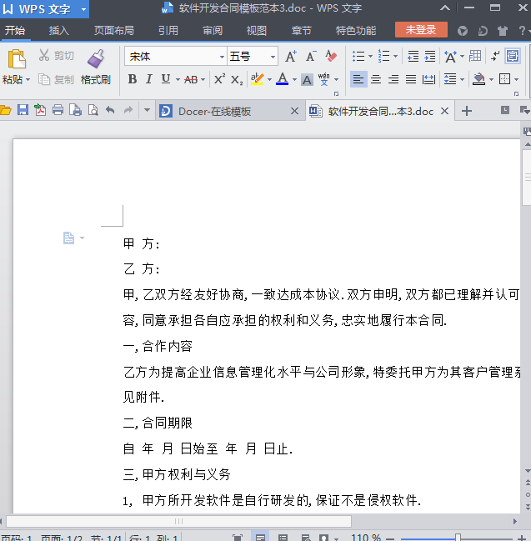Screen dimensions: 531x541
Task: Click the horizontal scrollbar
Action: pos(178,521)
